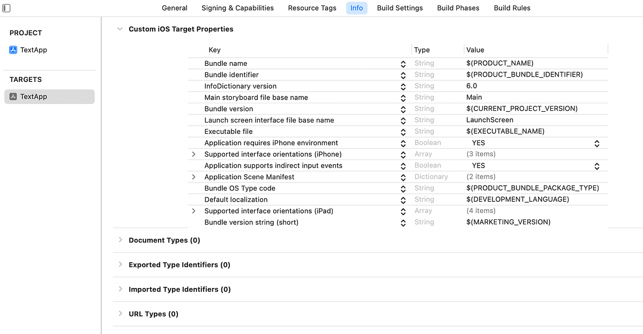
Task: Collapse Custom iOS Target Properties section
Action: pos(119,29)
